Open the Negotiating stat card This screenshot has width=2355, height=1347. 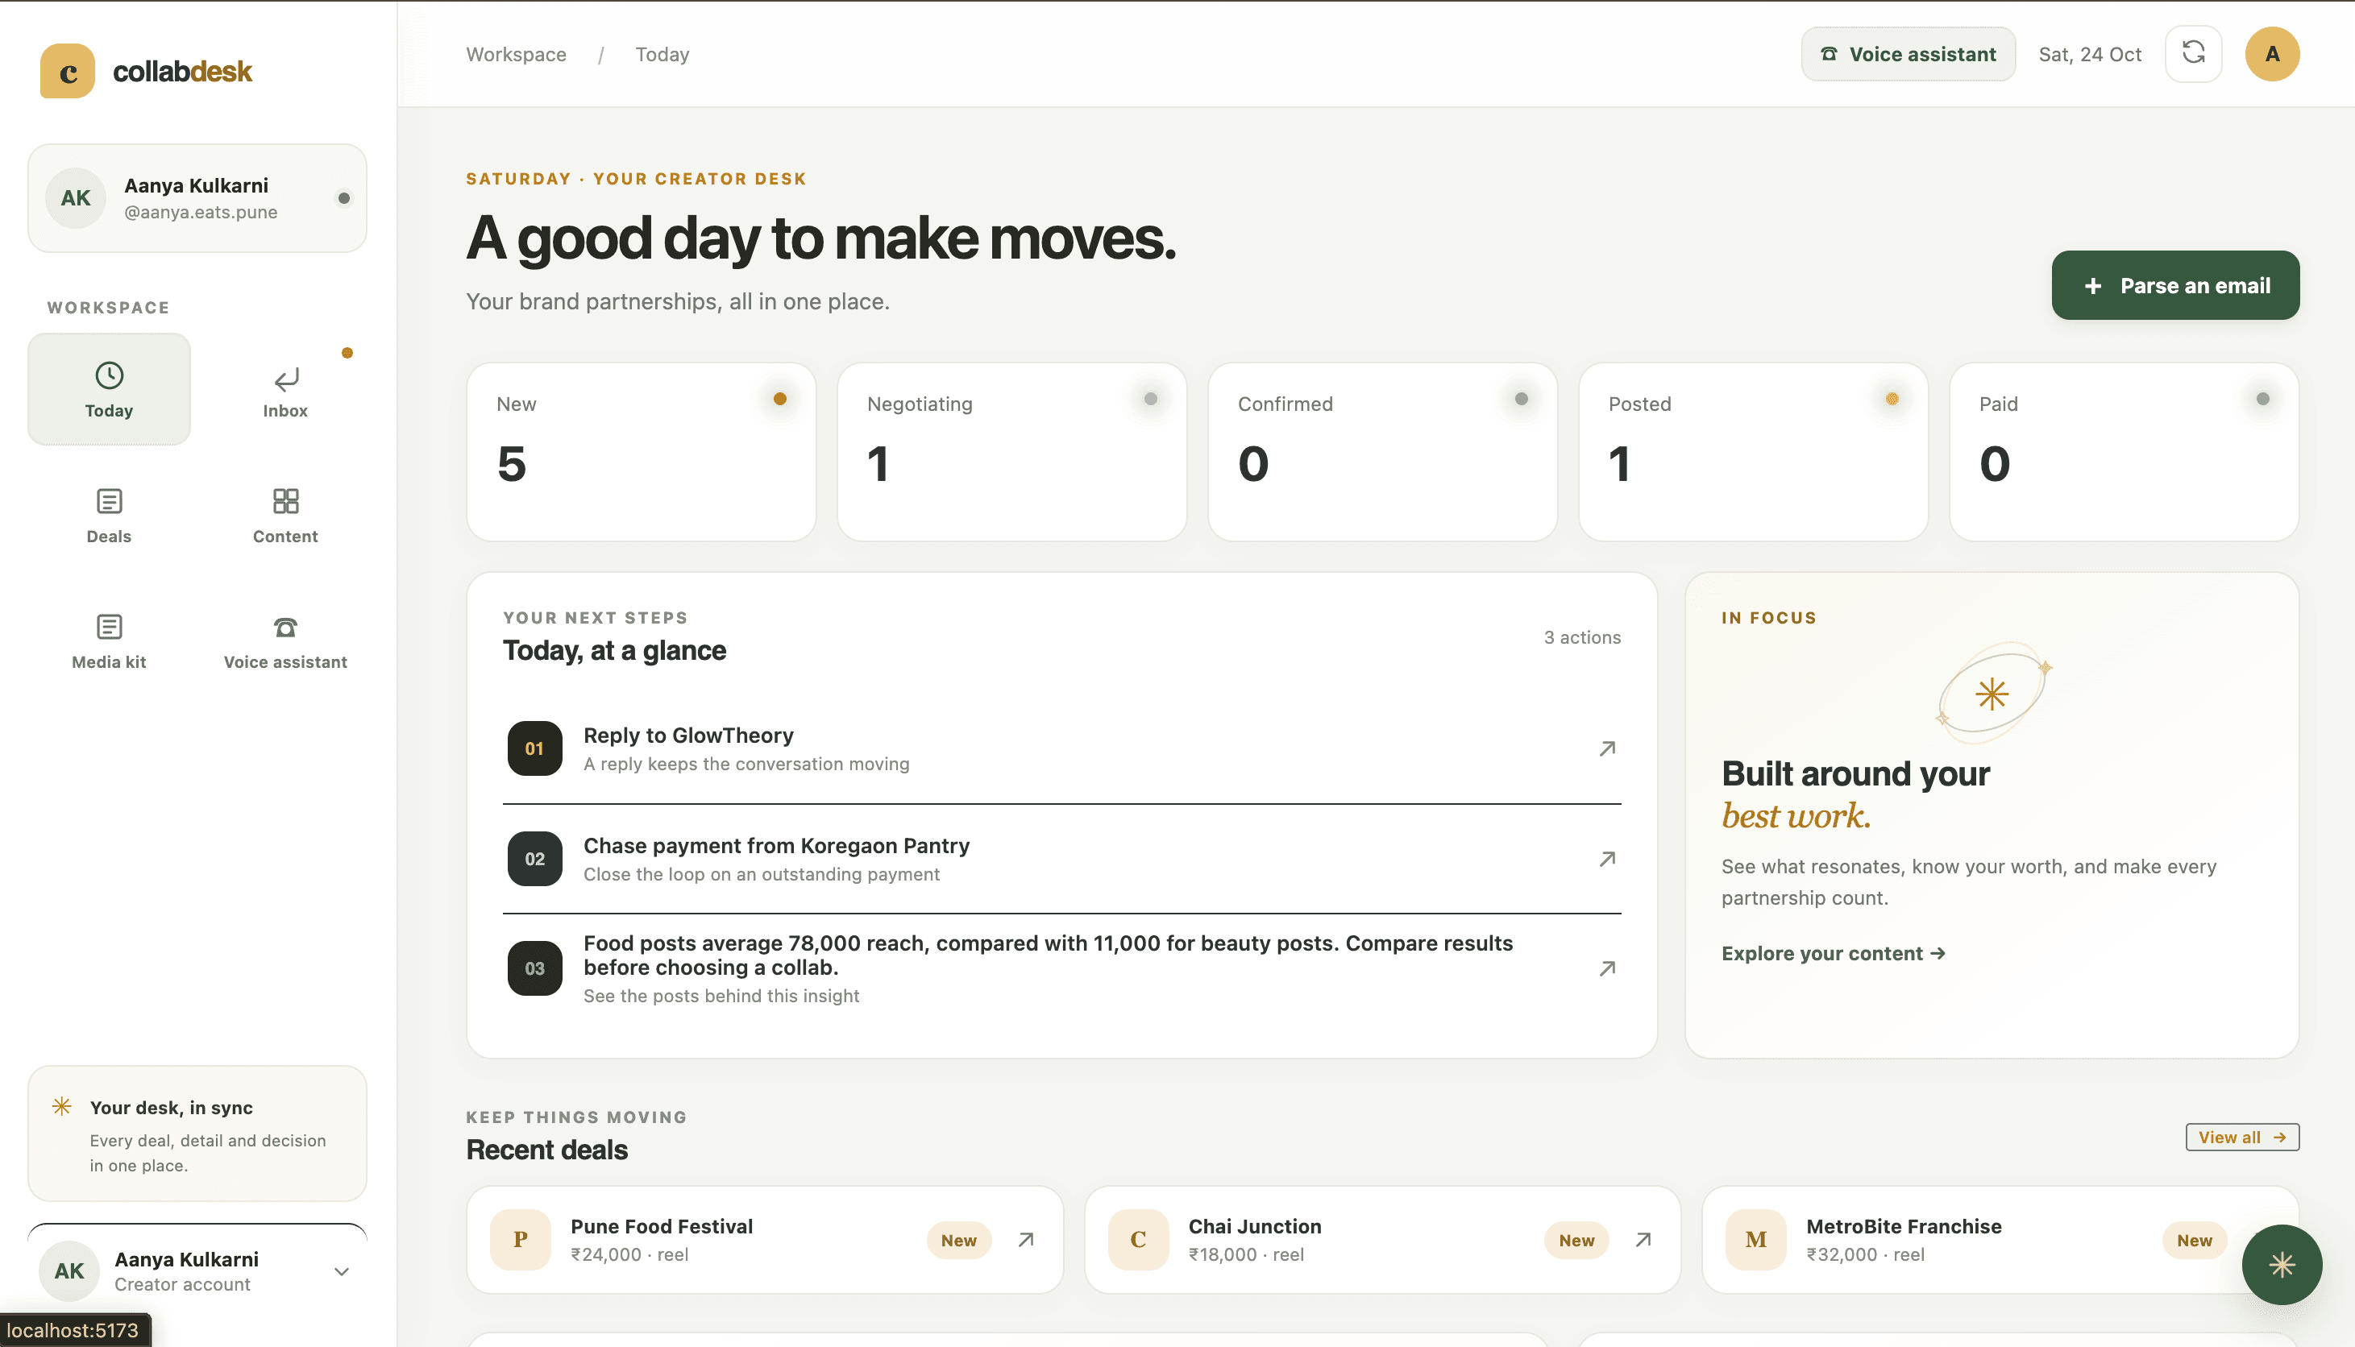[1011, 451]
